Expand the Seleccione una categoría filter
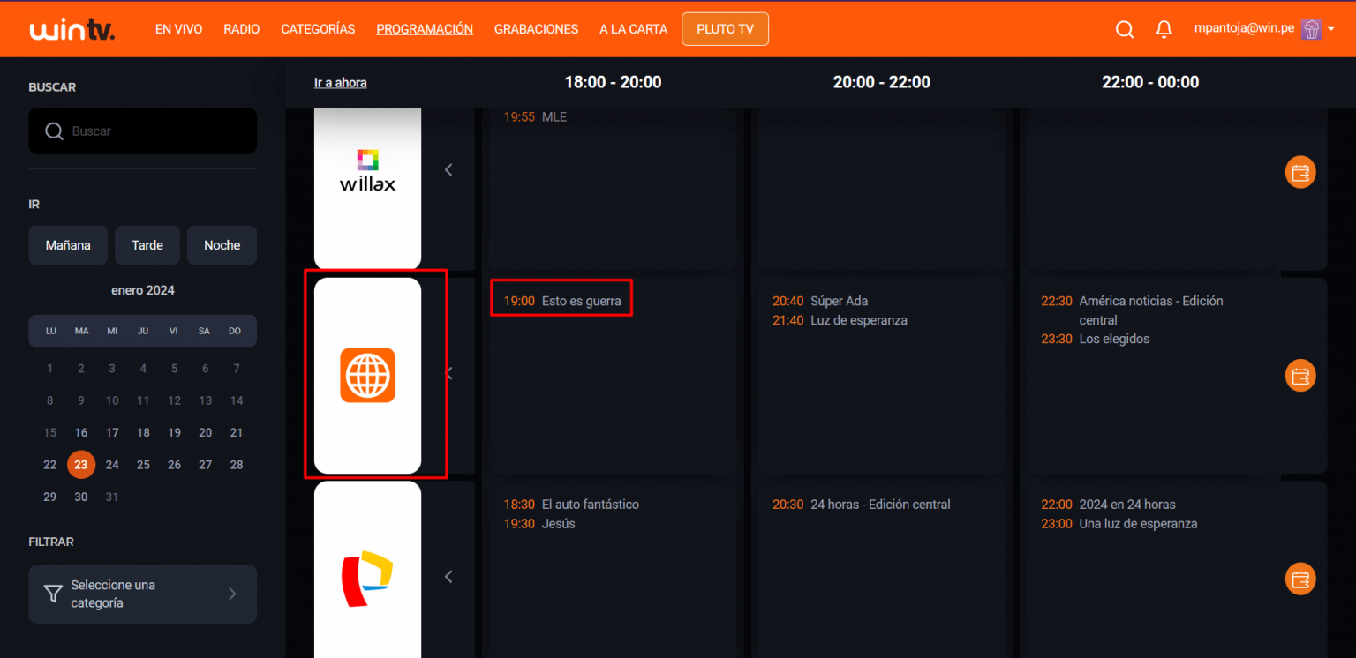The width and height of the screenshot is (1356, 658). pos(142,594)
